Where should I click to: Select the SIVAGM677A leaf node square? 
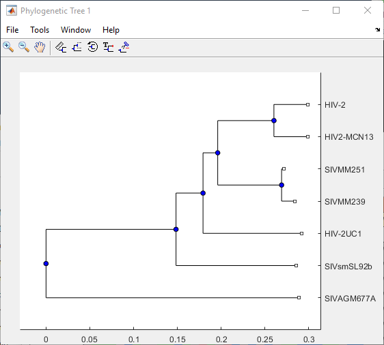(x=299, y=297)
